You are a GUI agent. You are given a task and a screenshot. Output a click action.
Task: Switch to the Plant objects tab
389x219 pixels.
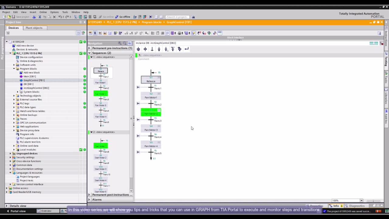tap(34, 28)
